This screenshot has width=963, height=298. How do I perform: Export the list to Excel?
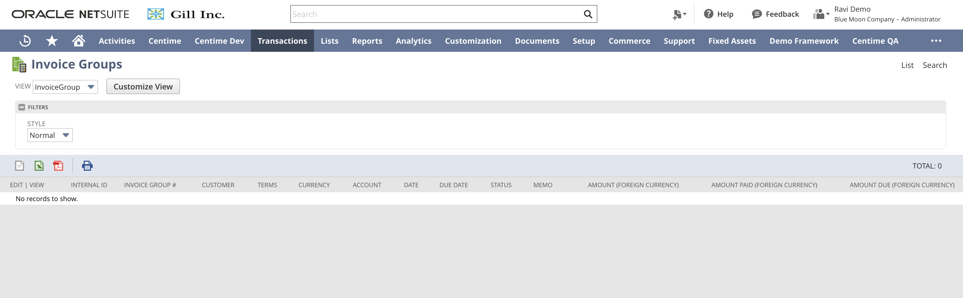pos(39,166)
